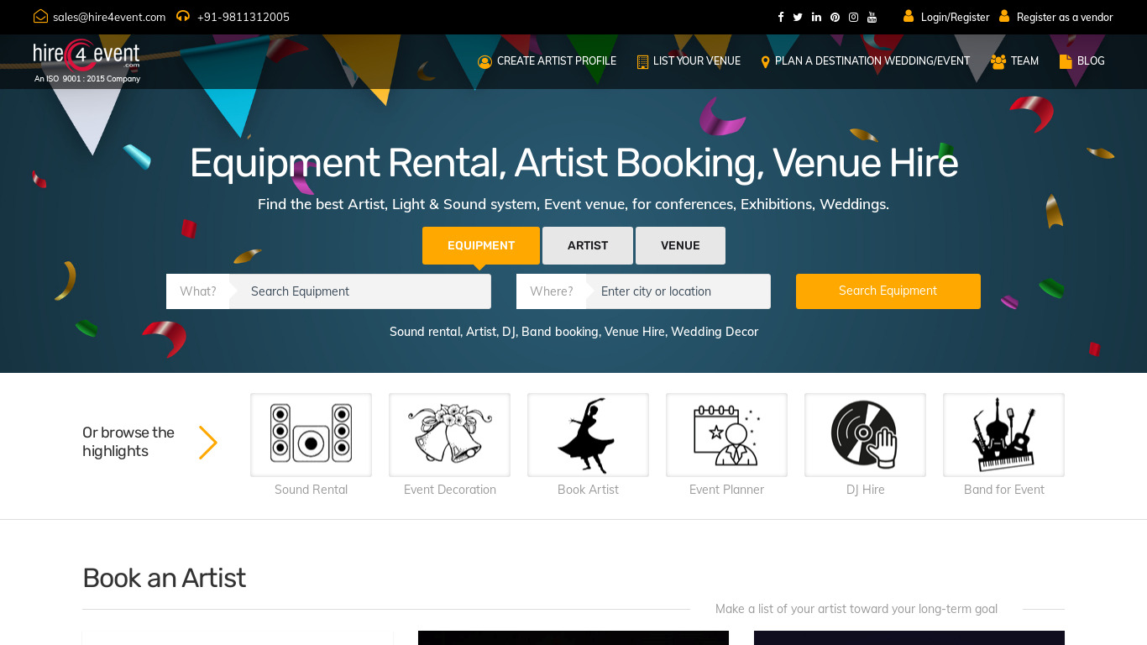Open List Your Venue menu item

(x=689, y=61)
